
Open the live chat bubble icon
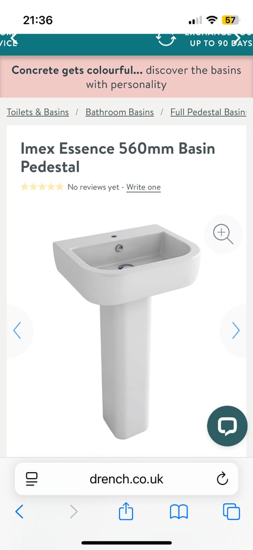click(x=227, y=426)
